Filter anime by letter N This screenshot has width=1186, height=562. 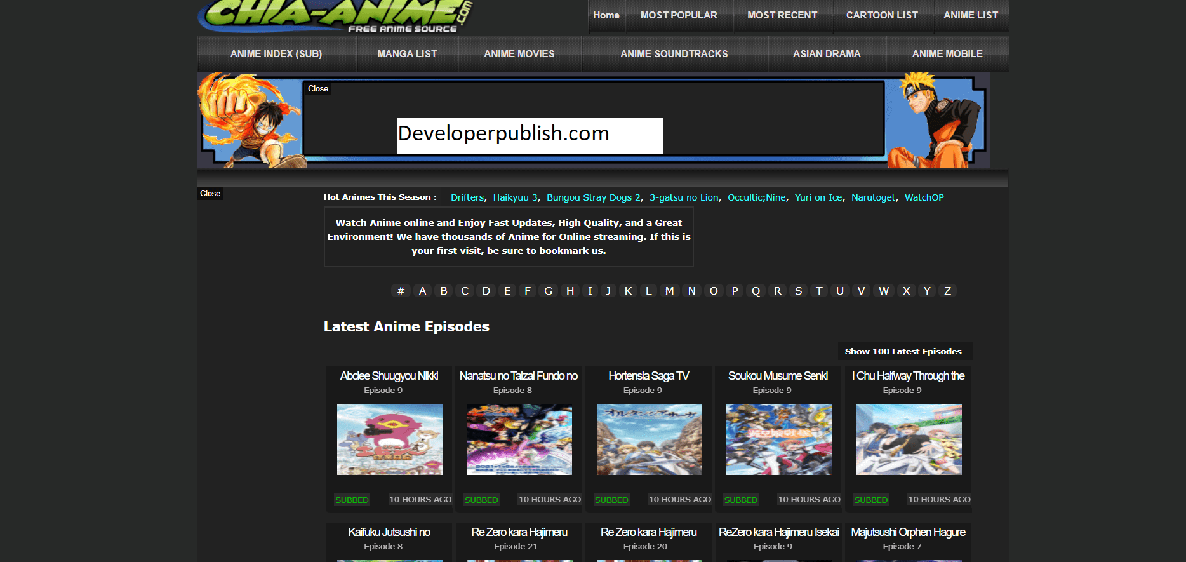(x=692, y=291)
